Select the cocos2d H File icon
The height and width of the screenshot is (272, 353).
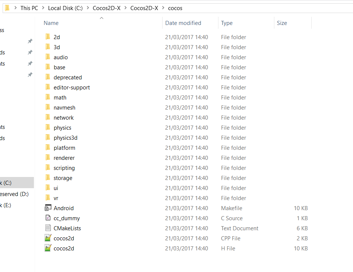coord(48,248)
